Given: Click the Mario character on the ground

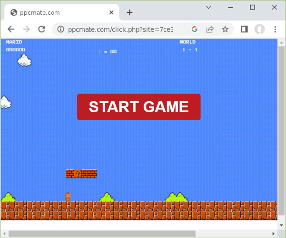Looking at the screenshot, I should [x=68, y=197].
